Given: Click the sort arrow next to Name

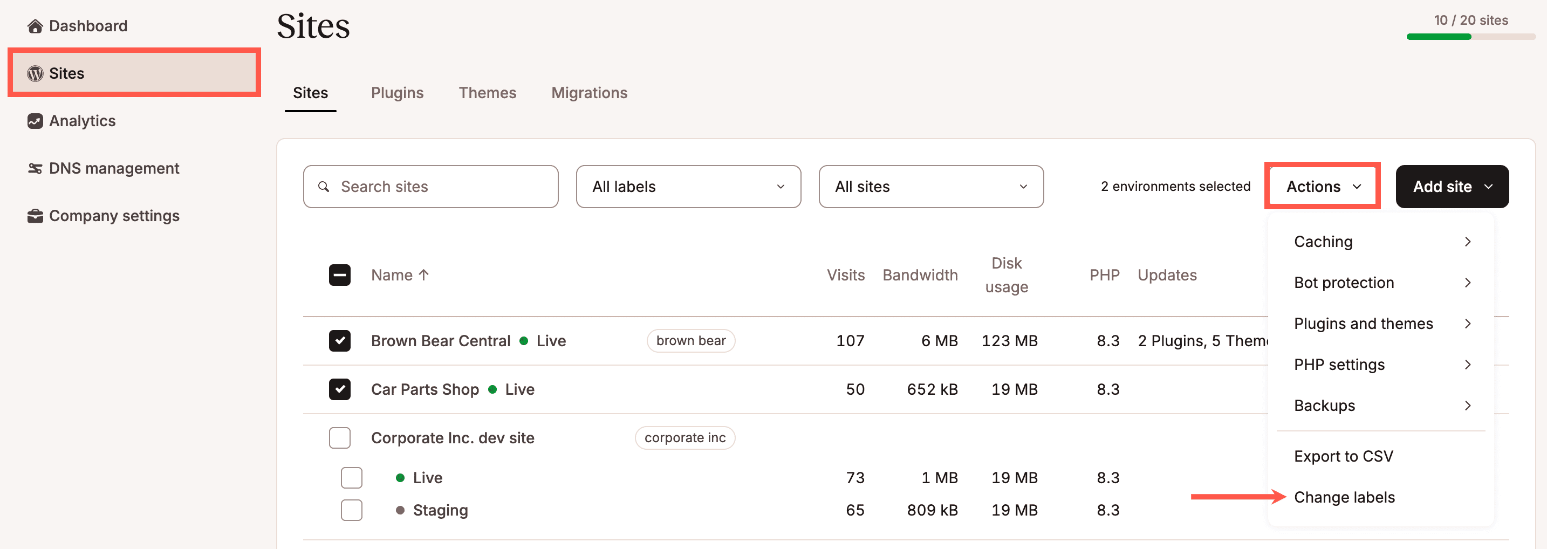Looking at the screenshot, I should coord(423,275).
